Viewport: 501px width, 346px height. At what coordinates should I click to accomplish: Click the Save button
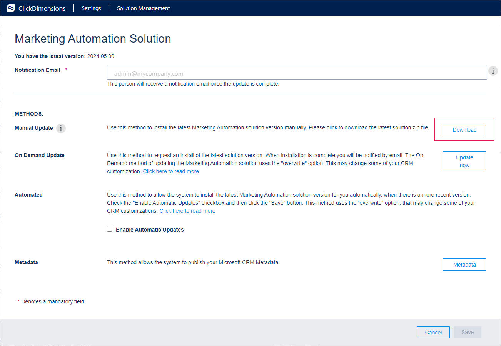tap(467, 332)
